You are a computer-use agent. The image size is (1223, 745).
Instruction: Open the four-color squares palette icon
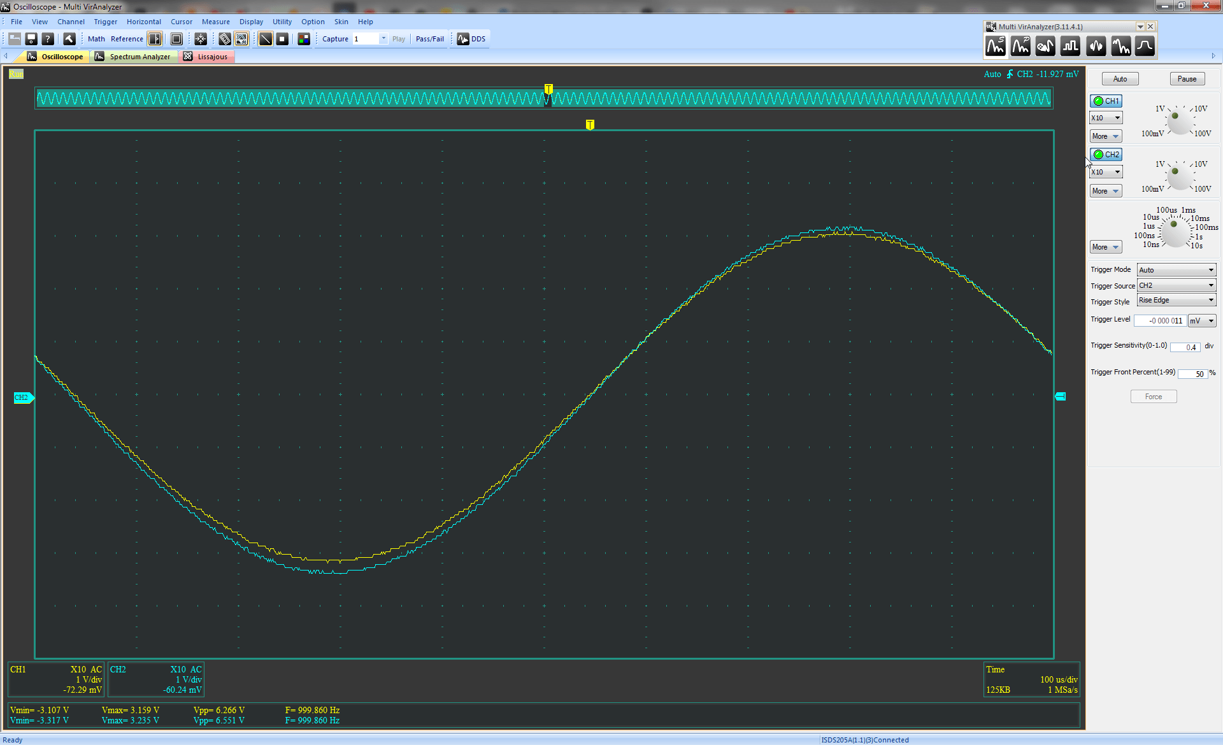click(304, 39)
